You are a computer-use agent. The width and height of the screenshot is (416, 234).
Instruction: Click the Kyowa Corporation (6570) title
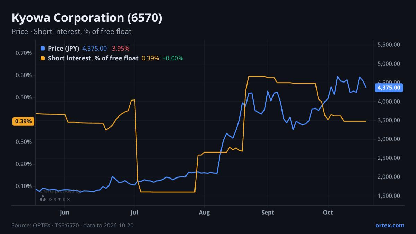[87, 18]
